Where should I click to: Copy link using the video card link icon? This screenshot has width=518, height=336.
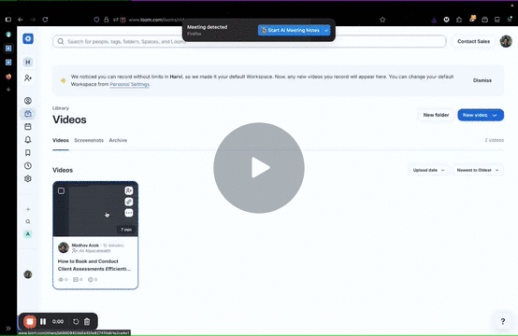(129, 202)
